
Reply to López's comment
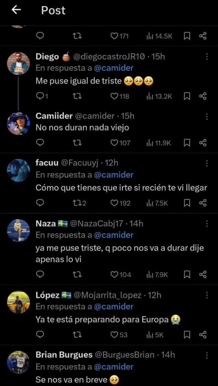[40, 335]
